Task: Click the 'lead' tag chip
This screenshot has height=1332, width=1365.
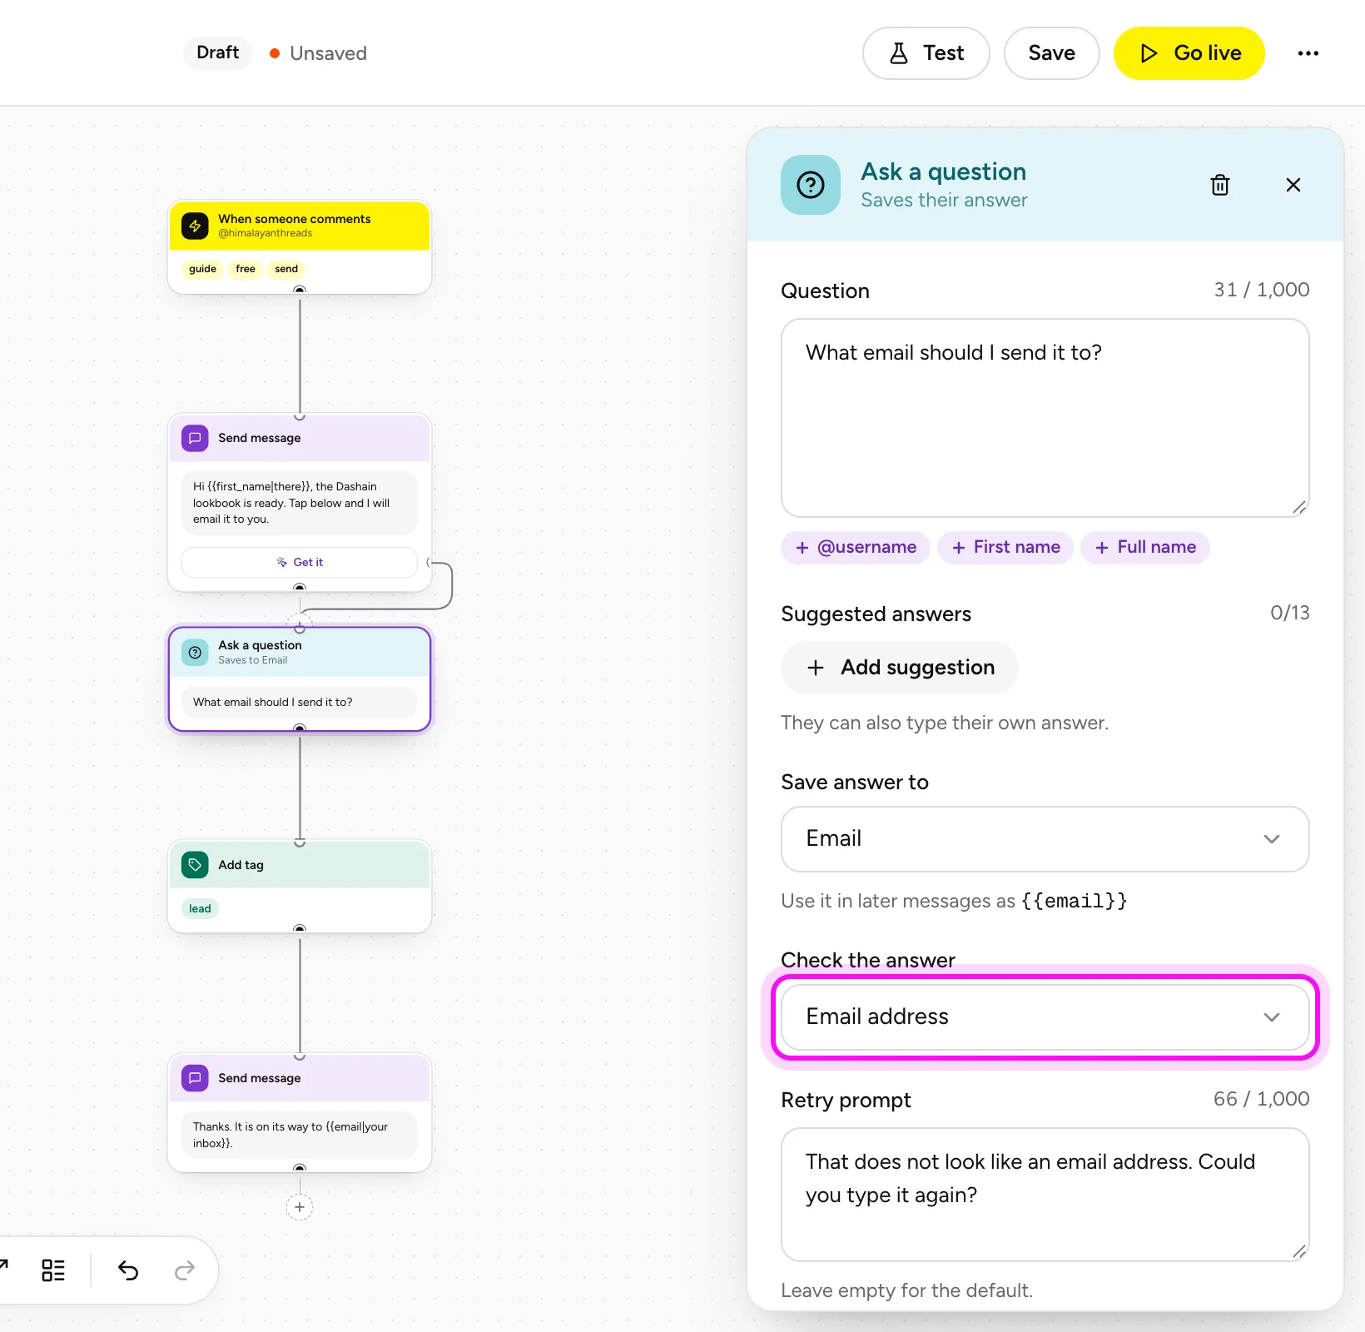Action: (200, 908)
